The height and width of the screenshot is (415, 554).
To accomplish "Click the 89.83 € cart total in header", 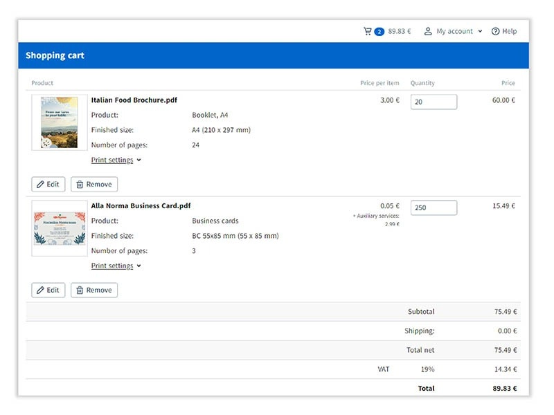I will [x=400, y=31].
